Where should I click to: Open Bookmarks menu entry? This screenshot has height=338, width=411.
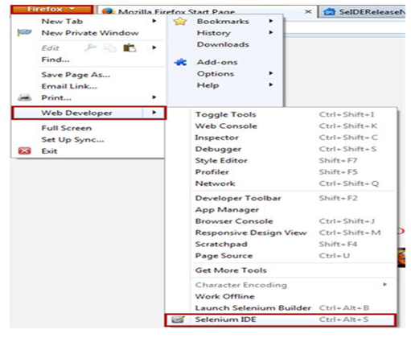click(224, 21)
